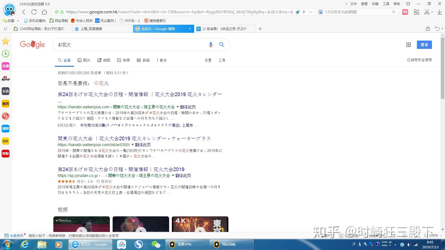
Task: Play the 4K fireworks video thumbnail
Action: [x=200, y=224]
